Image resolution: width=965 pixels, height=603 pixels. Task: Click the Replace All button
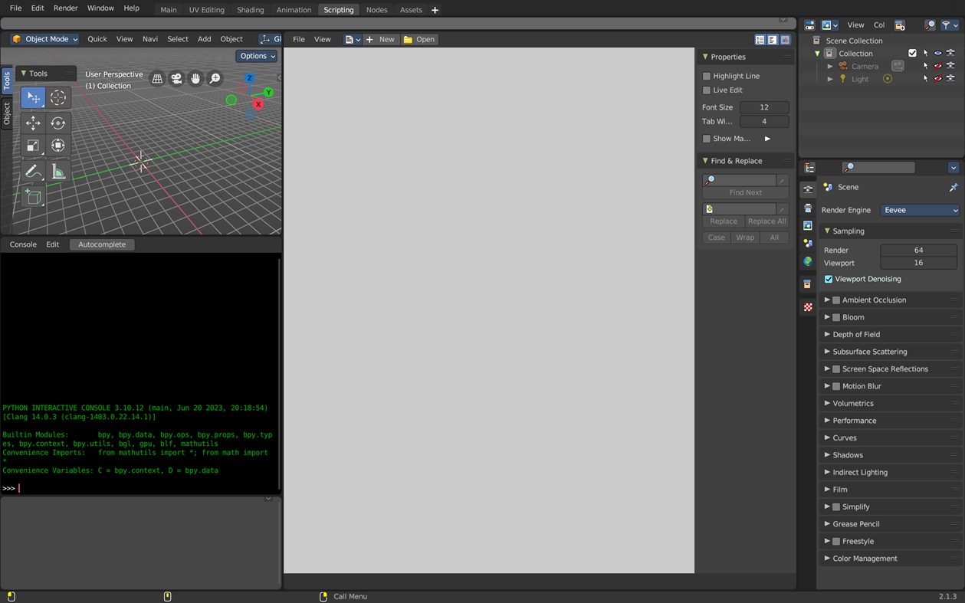766,221
